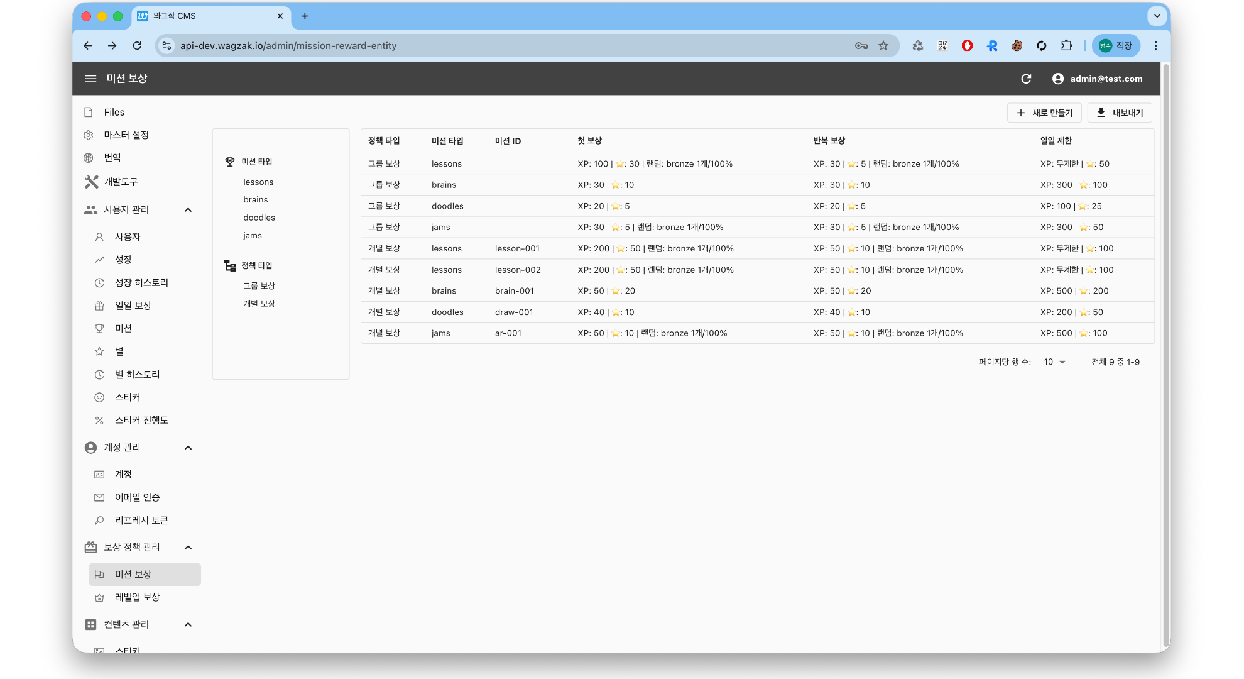Bookmark page with star icon
The width and height of the screenshot is (1244, 679).
click(883, 46)
